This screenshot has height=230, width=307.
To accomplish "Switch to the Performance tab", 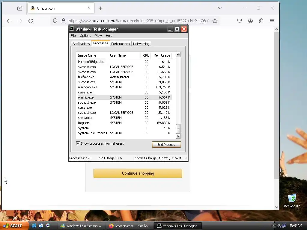I will point(121,44).
